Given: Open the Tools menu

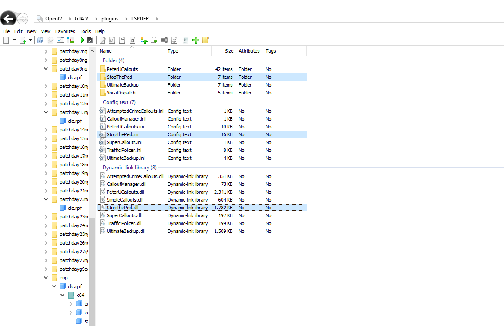Looking at the screenshot, I should (85, 31).
